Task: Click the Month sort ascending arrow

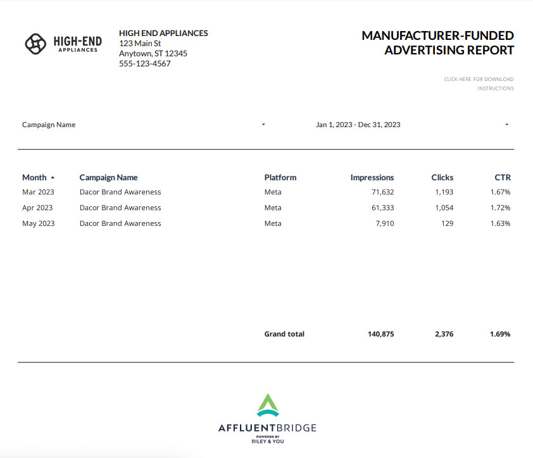Action: click(x=53, y=178)
